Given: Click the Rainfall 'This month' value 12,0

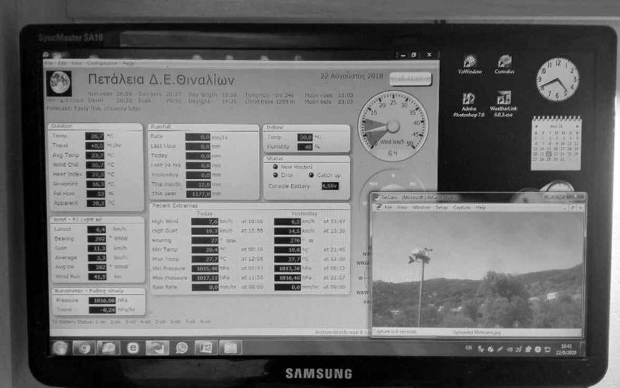Looking at the screenshot, I should [x=198, y=184].
